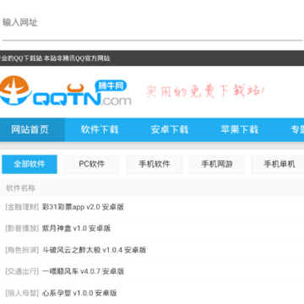Viewport: 304px width, 304px height.
Task: Open 紫月神盒 v1.0 安卓版 link
Action: [76, 228]
